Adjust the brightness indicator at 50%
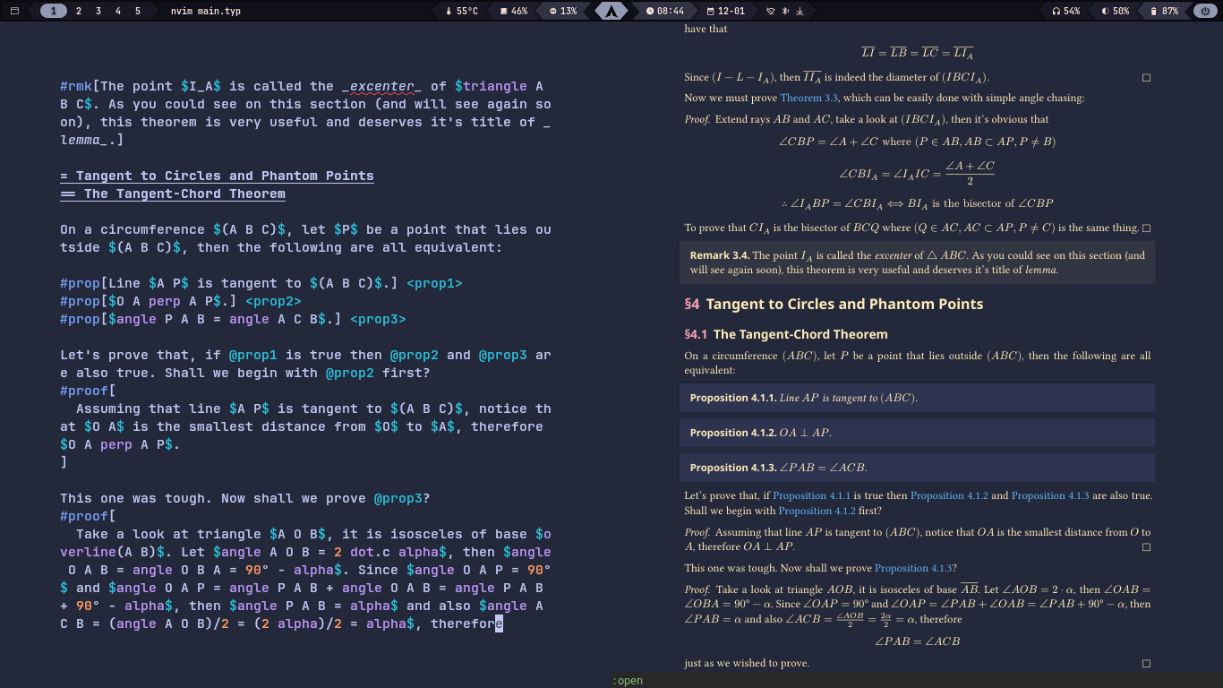 (1106, 11)
